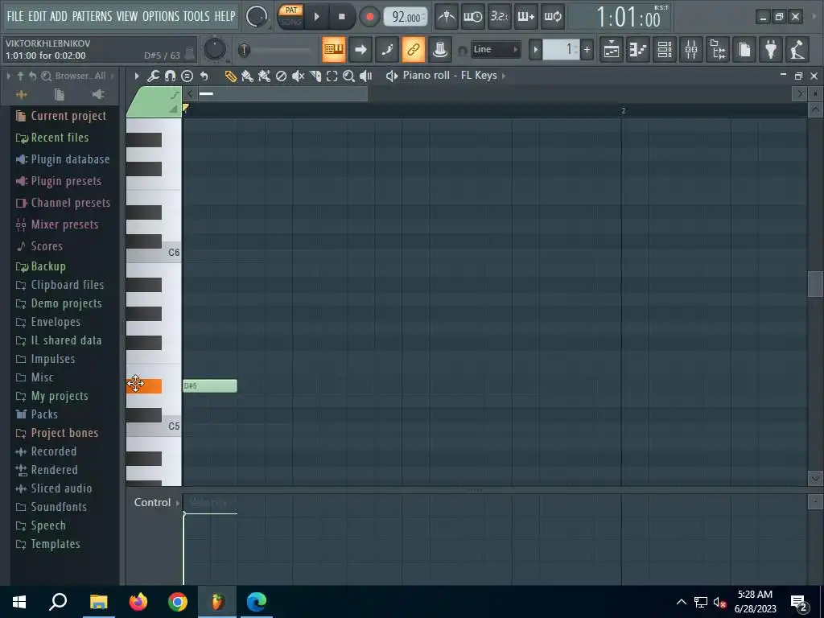Select the Playback scrub tool

pos(366,76)
